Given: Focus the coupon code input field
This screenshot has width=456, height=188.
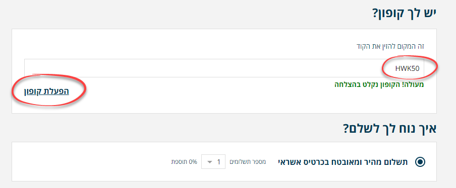Looking at the screenshot, I should tap(224, 68).
